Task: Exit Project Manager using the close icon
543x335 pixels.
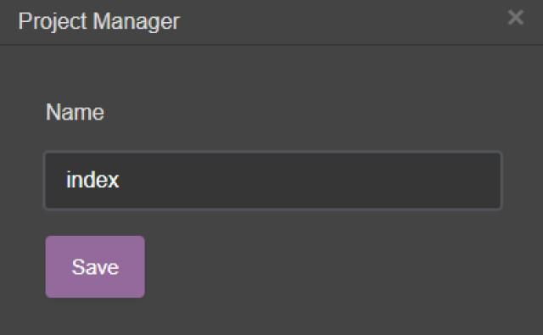Action: [515, 17]
